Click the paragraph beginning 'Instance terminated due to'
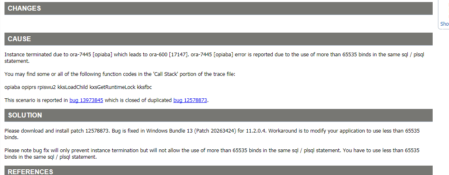 (x=214, y=58)
